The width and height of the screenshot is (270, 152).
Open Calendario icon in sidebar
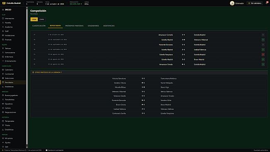pyautogui.click(x=3, y=70)
